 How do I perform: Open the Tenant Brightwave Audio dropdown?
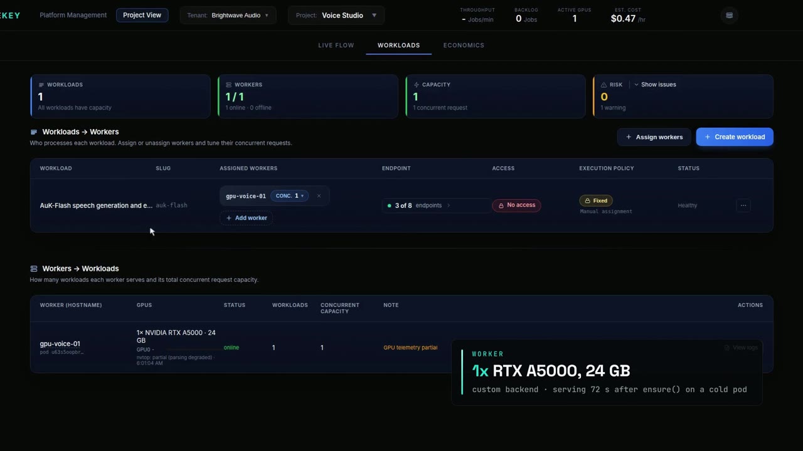228,15
